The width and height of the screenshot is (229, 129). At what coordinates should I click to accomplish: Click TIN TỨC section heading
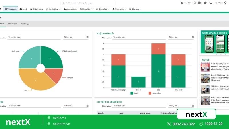tap(205, 60)
